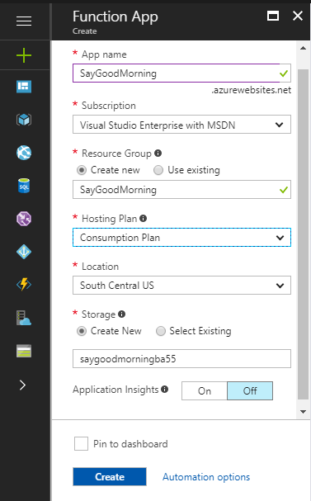Select Create new resource group radio
Screen dimensions: 311x501
coord(82,170)
